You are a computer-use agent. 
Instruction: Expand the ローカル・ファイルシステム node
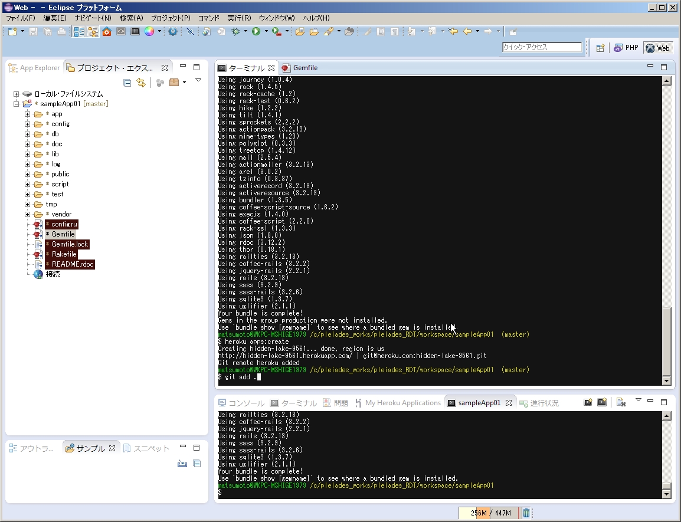(16, 94)
